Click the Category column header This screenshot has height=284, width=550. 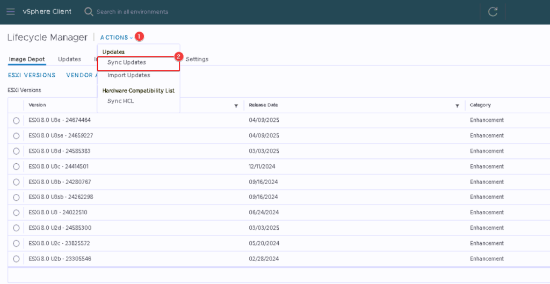pos(480,105)
